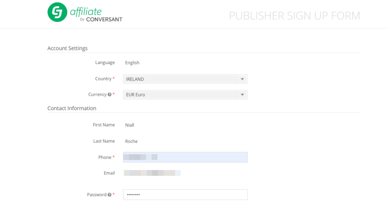This screenshot has width=387, height=201.
Task: Open the IRELAND country select box
Action: coord(180,79)
